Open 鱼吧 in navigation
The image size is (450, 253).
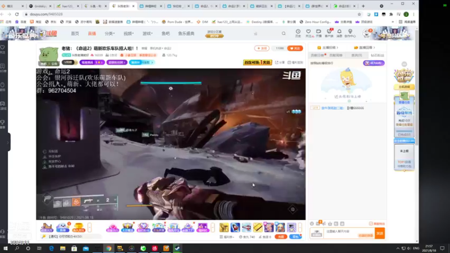point(165,34)
